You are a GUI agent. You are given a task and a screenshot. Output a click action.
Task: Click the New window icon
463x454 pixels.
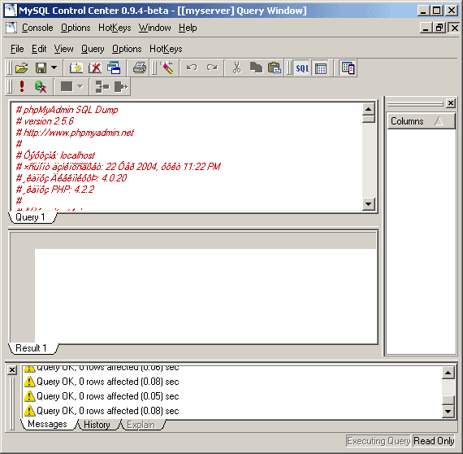(x=114, y=68)
